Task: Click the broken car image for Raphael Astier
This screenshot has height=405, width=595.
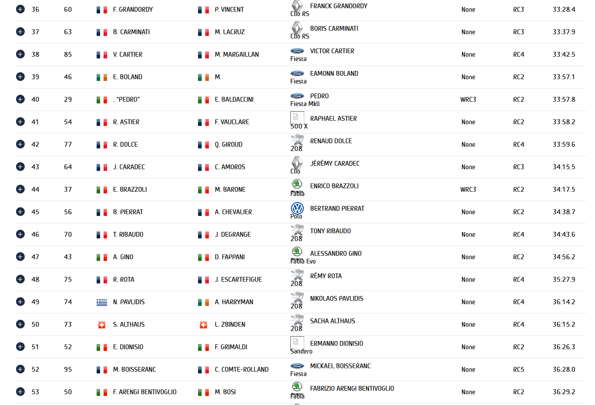Action: click(297, 117)
